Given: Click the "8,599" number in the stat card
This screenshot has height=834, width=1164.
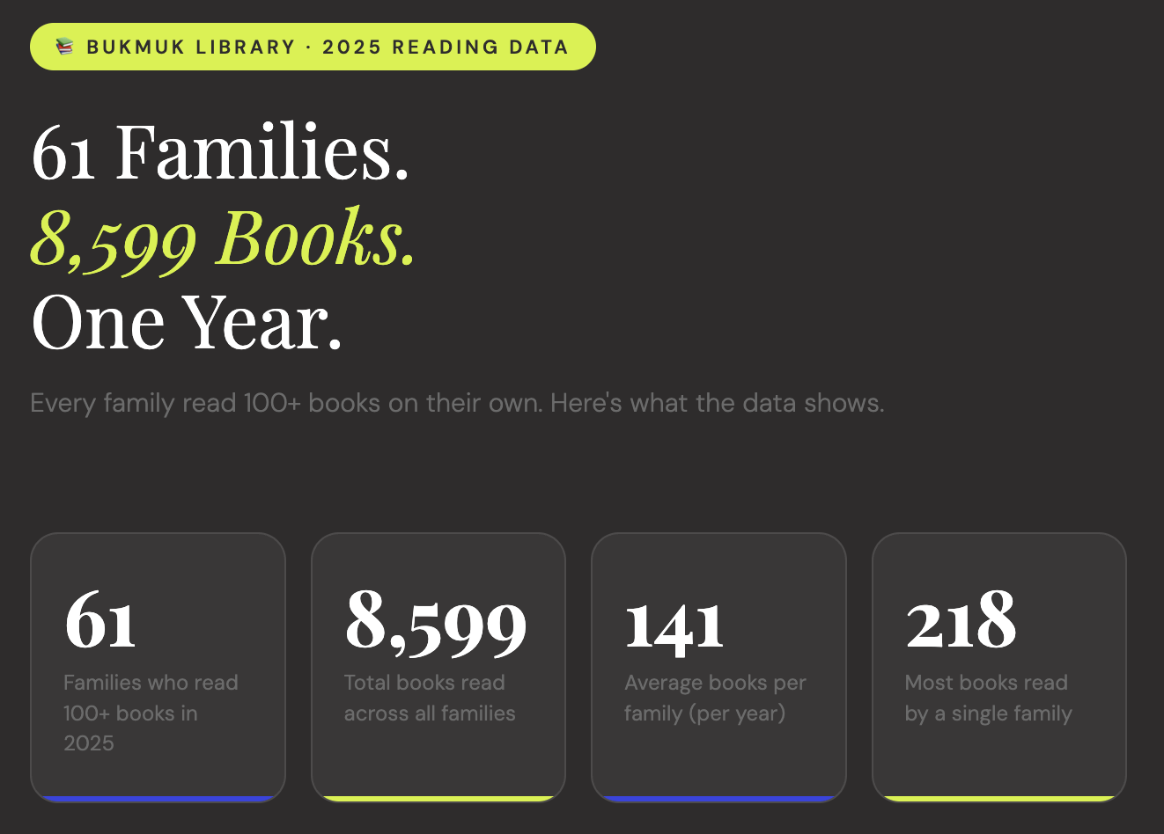Looking at the screenshot, I should point(436,623).
